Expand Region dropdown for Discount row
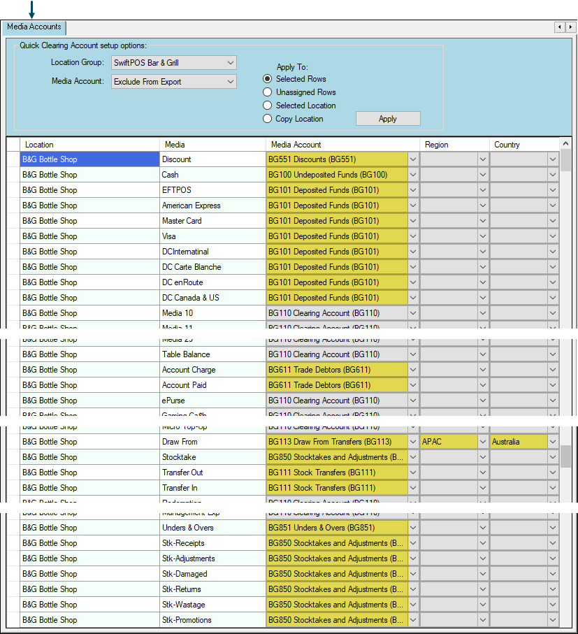This screenshot has width=578, height=634. (483, 159)
